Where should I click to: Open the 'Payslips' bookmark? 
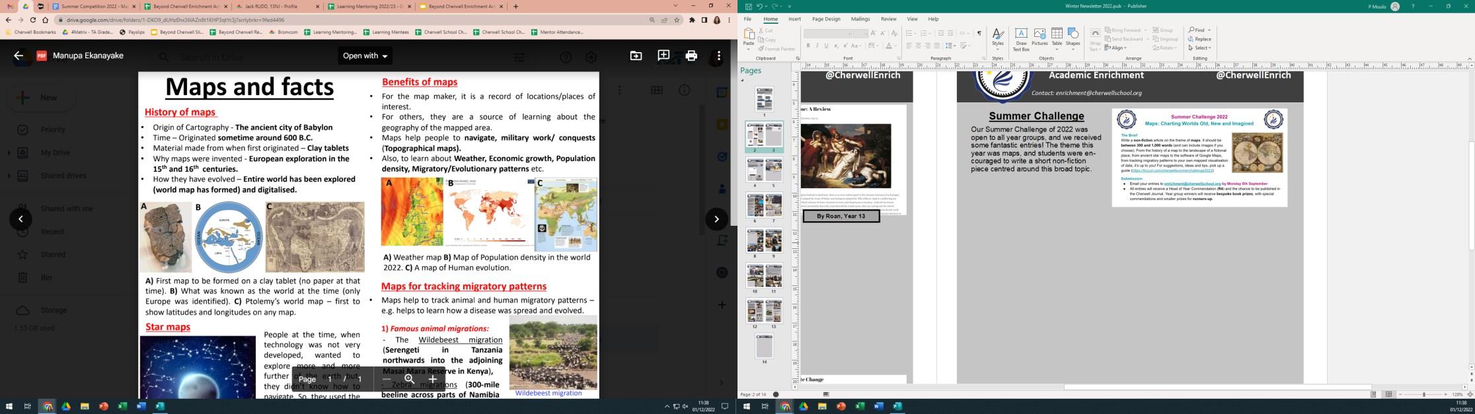[132, 32]
